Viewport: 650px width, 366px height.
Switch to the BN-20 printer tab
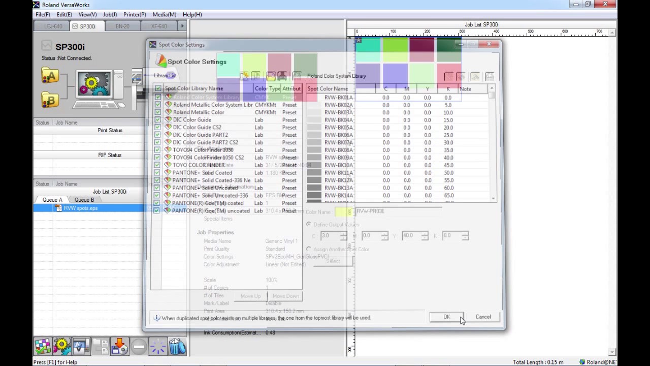(x=122, y=26)
